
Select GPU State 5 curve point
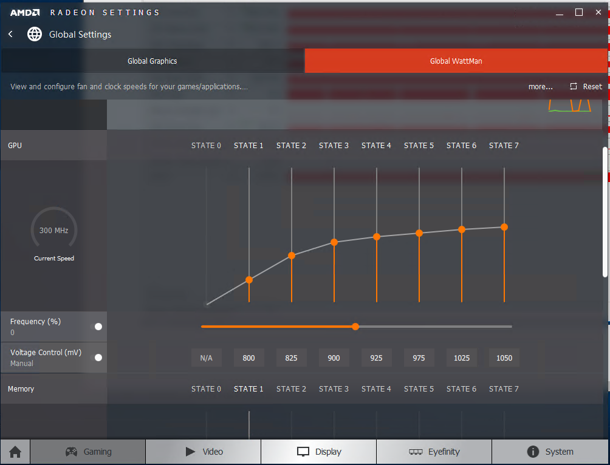coord(419,233)
